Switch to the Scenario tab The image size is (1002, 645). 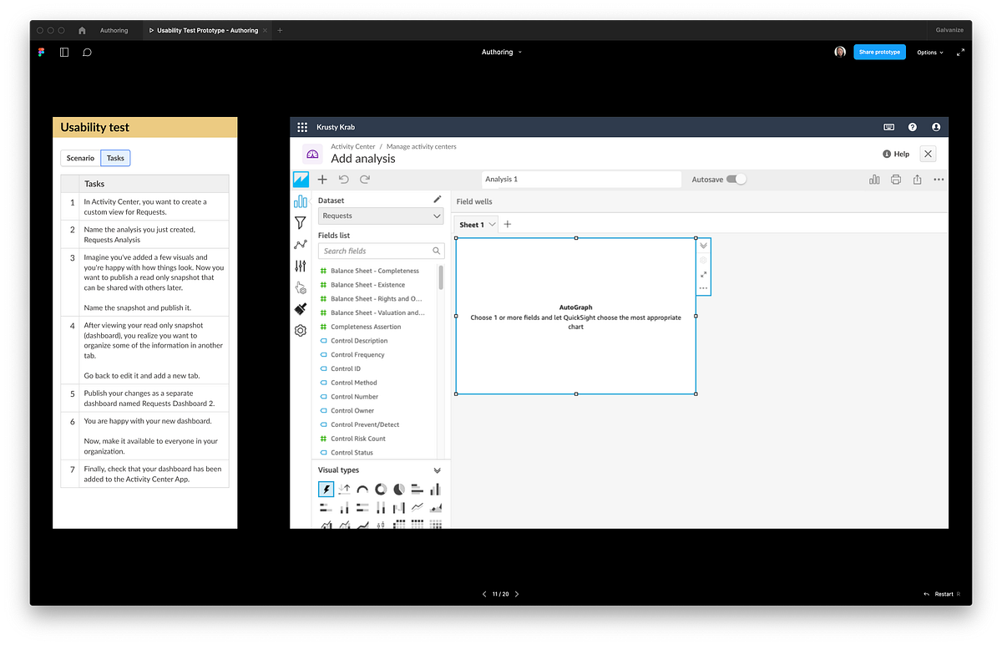81,158
